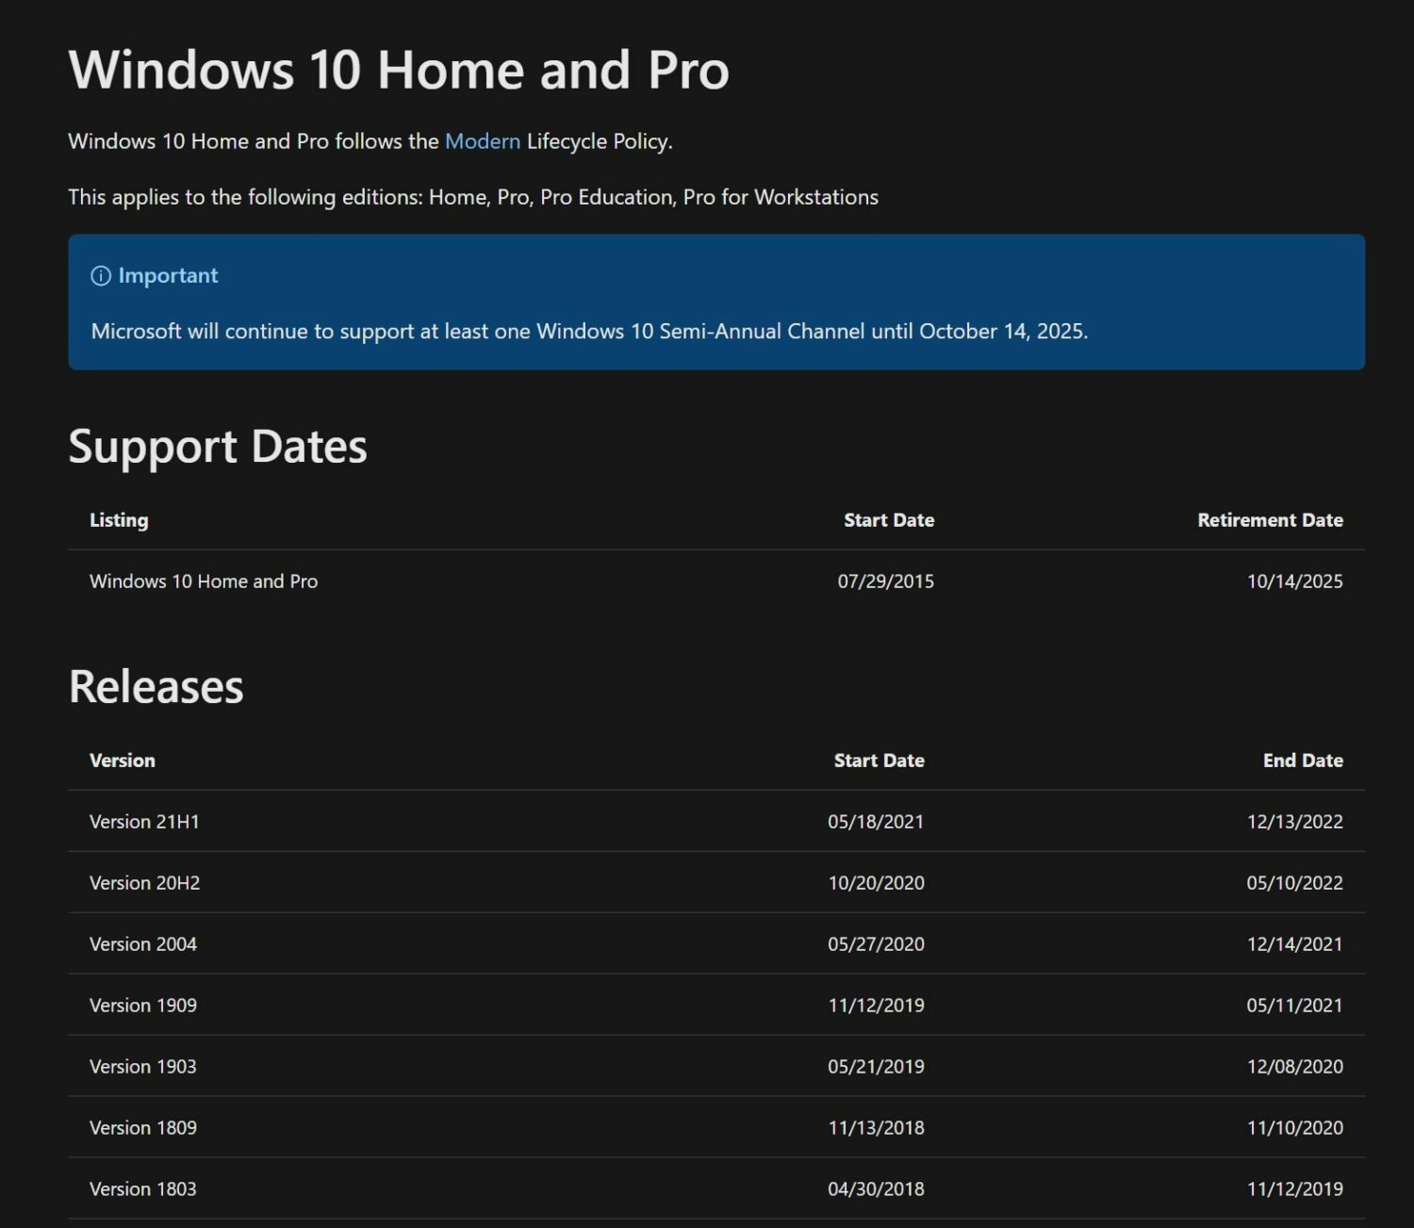The width and height of the screenshot is (1414, 1228).
Task: Select start date 05/27/2020
Action: (876, 944)
